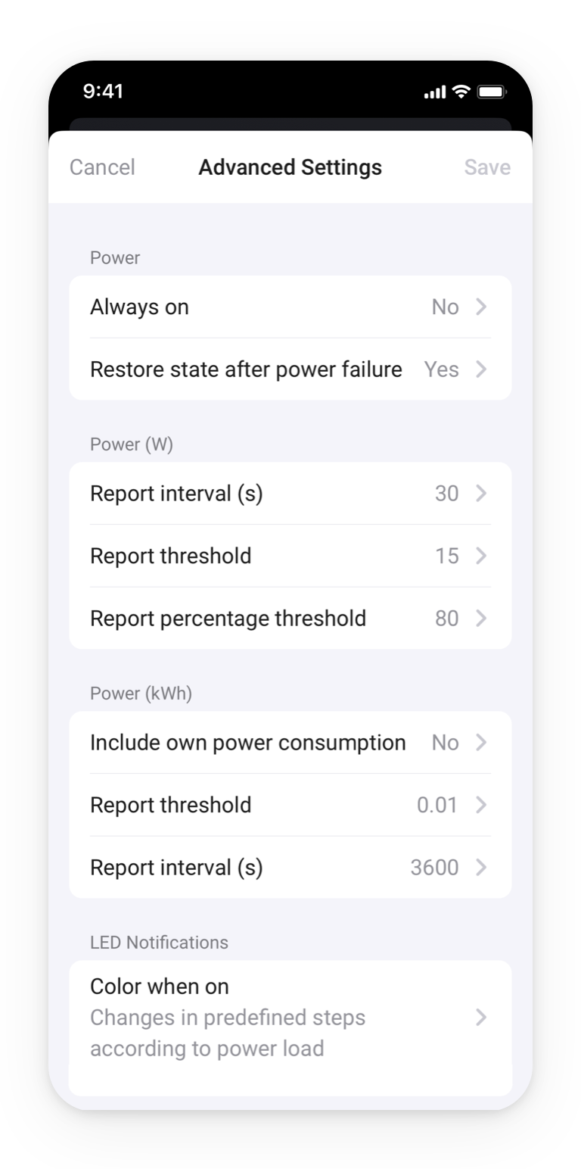Tap chevron beside value 30
Screen dimensions: 581x1169
coord(481,494)
